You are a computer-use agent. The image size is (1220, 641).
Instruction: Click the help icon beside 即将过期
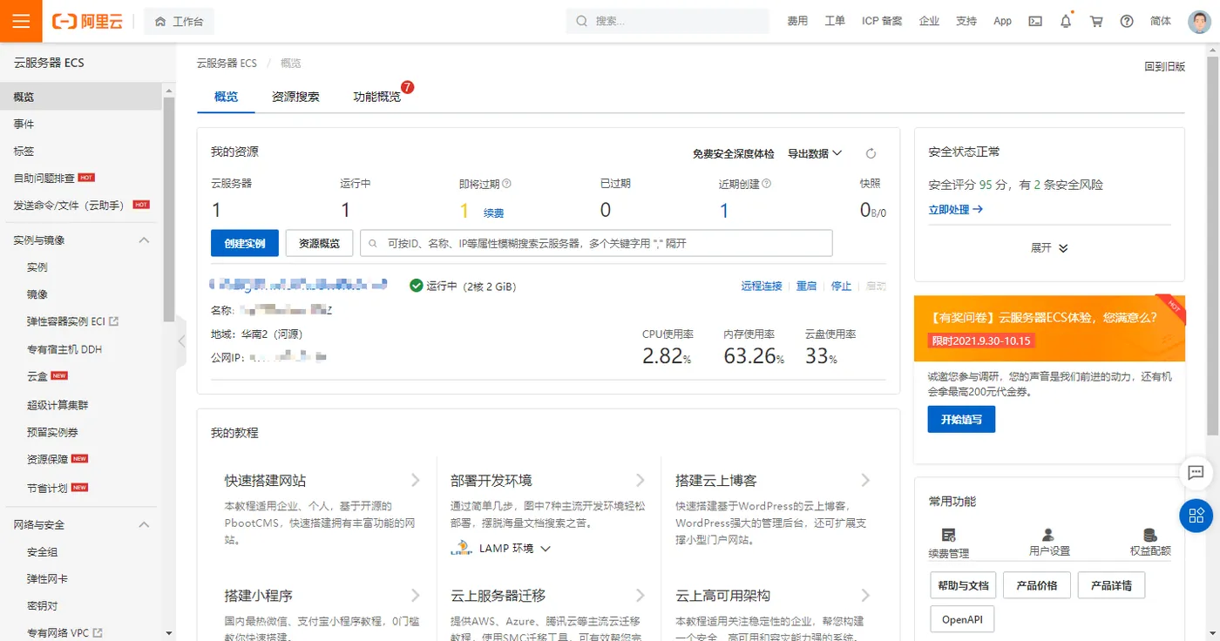click(x=507, y=184)
